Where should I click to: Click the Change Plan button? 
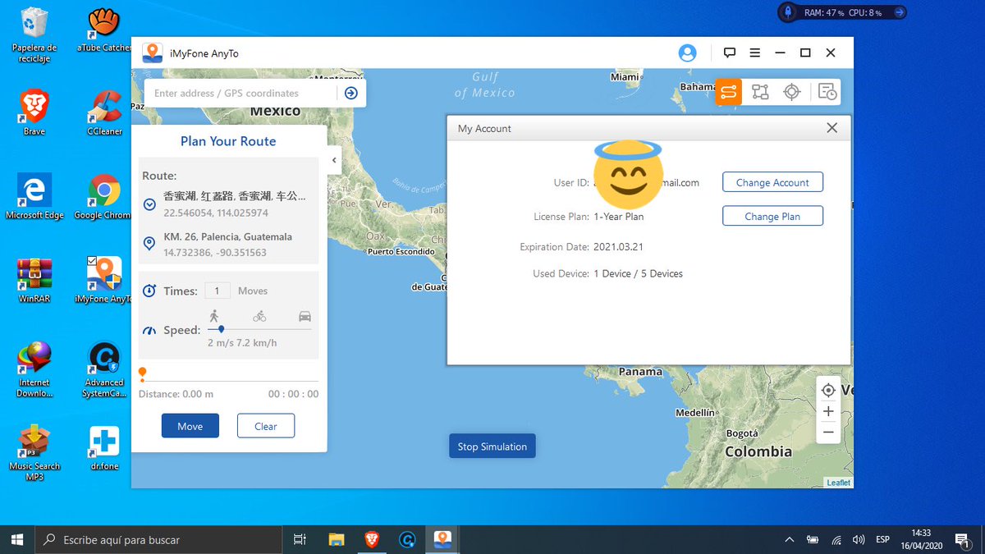coord(772,216)
